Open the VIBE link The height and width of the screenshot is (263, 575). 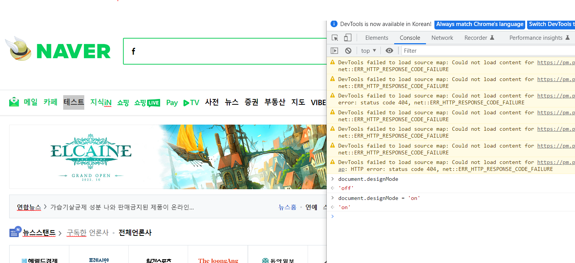(x=318, y=102)
